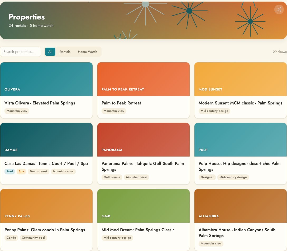Click Mountain view tag on Alhambra House
Viewport: 287px width, 251px height.
click(211, 243)
